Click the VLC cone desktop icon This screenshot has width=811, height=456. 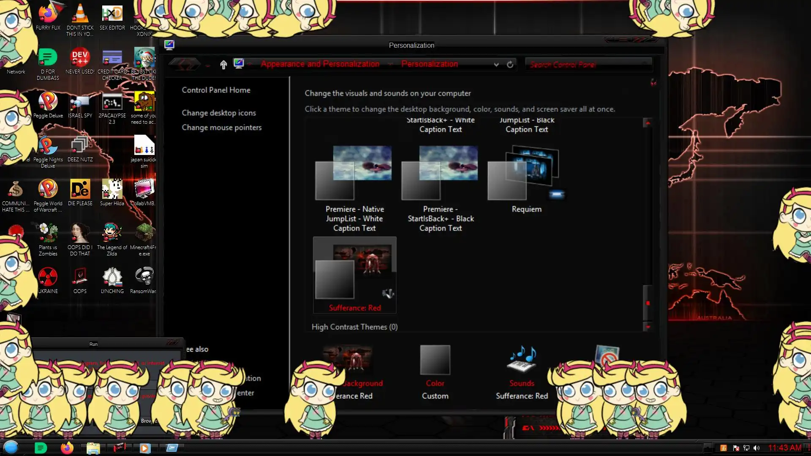pyautogui.click(x=80, y=14)
